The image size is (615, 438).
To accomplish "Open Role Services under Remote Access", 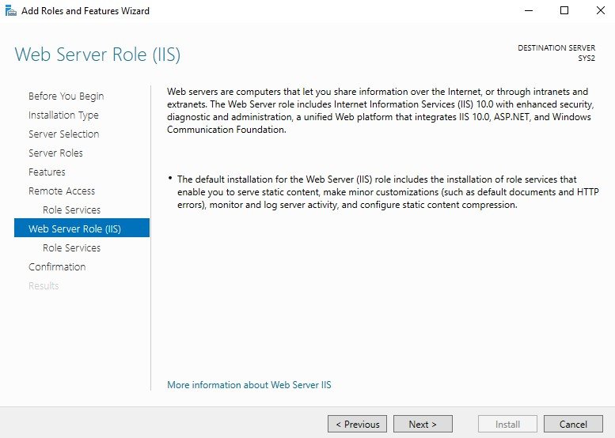I will point(71,210).
